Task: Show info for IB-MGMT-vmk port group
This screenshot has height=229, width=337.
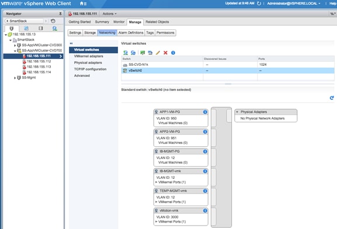Action: tap(205, 171)
